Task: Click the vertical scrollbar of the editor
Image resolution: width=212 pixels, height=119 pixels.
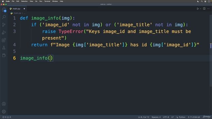Action: tap(211, 51)
